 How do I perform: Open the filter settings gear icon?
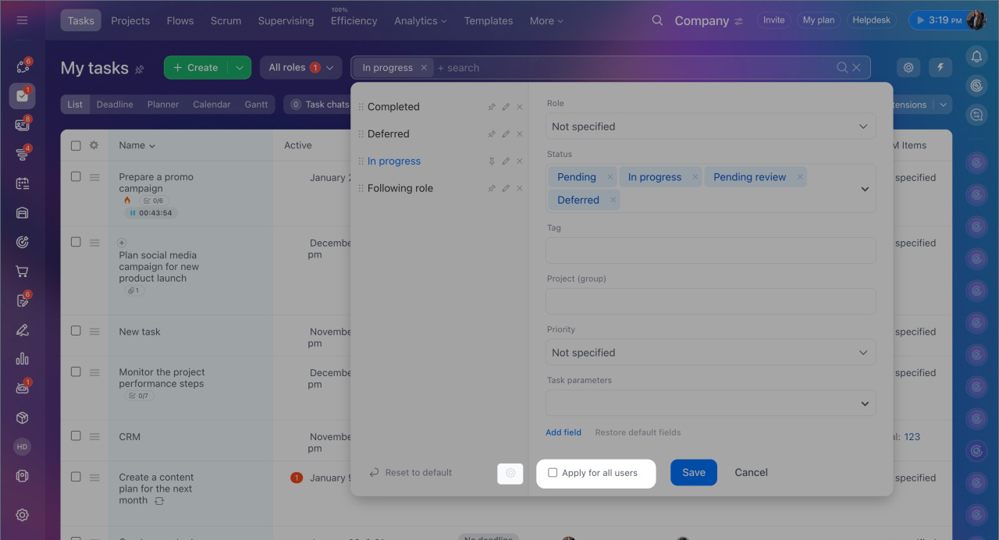510,473
